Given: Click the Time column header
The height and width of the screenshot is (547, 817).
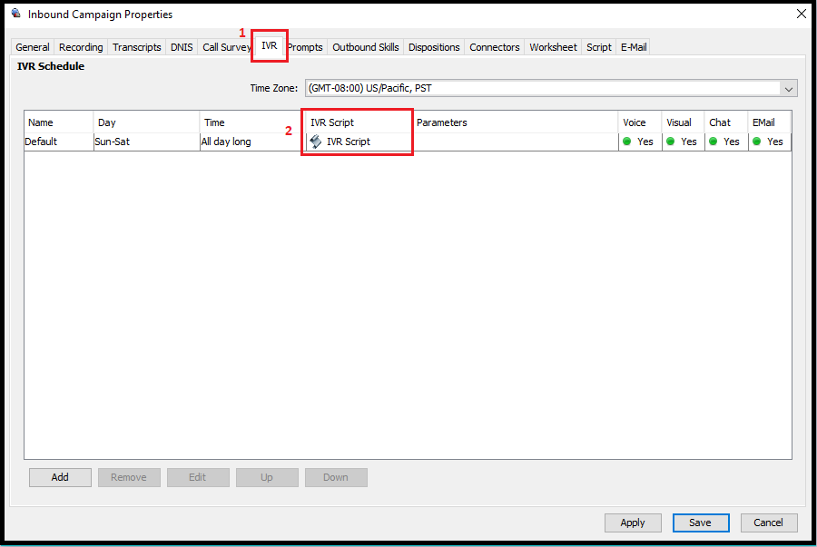Looking at the screenshot, I should [251, 122].
